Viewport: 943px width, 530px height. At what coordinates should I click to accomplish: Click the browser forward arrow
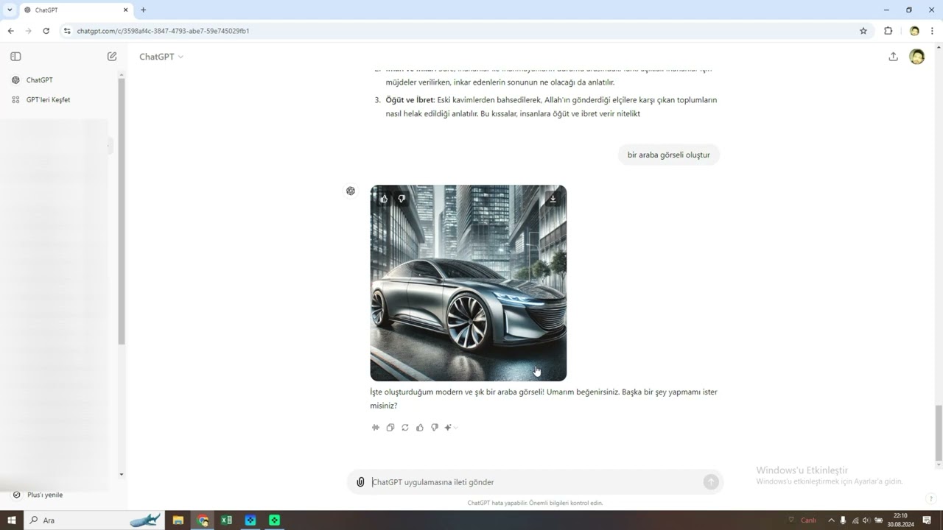point(28,31)
